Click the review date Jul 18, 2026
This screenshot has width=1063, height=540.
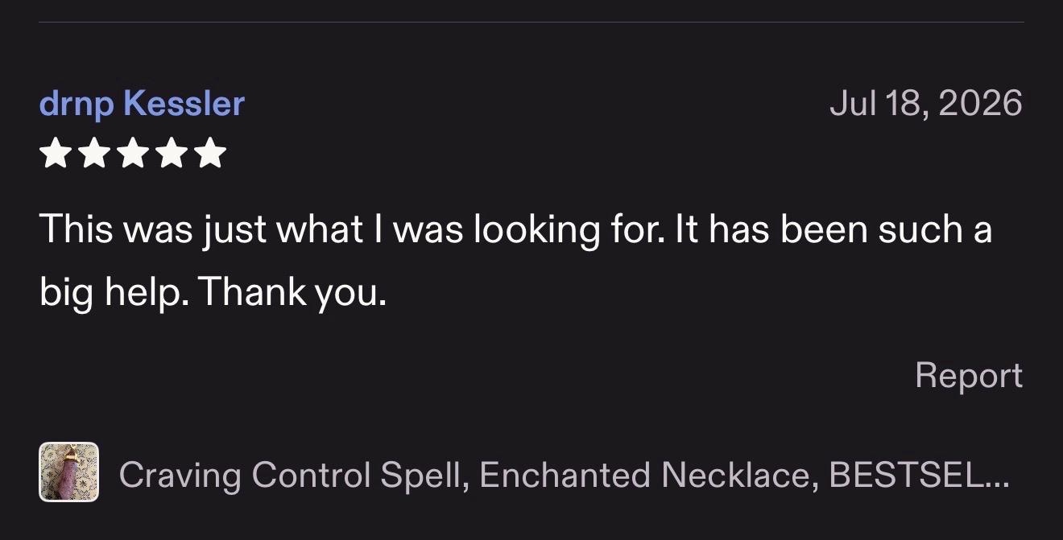(926, 103)
